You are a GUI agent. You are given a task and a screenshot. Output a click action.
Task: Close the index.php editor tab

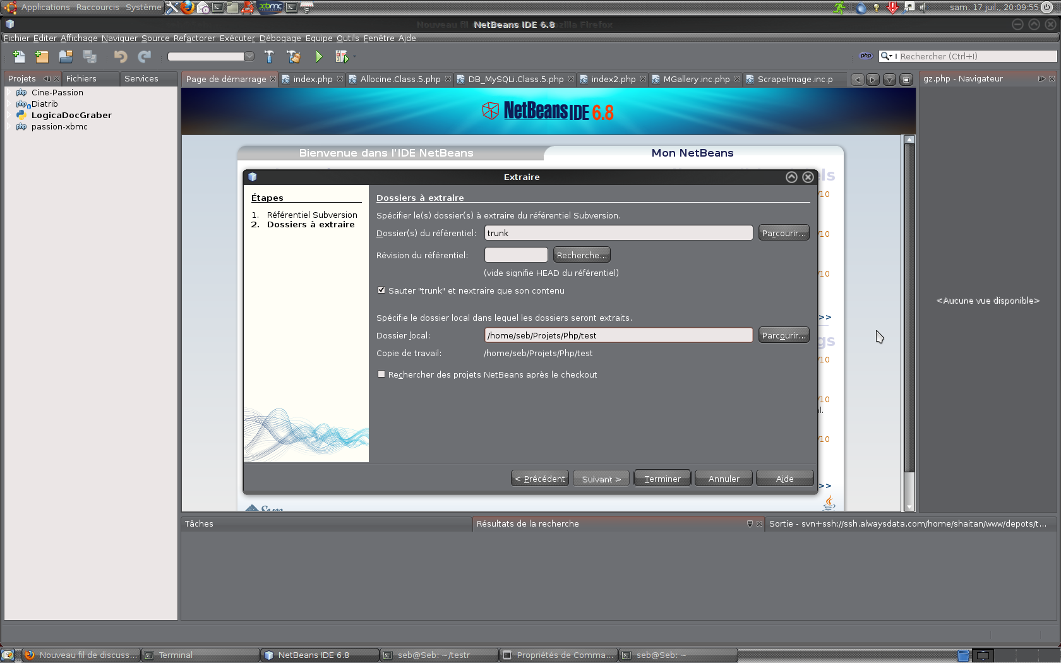(x=340, y=79)
